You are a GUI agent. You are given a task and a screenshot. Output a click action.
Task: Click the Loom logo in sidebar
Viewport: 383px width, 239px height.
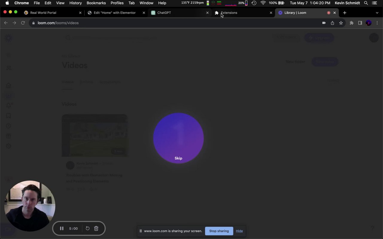click(8, 38)
